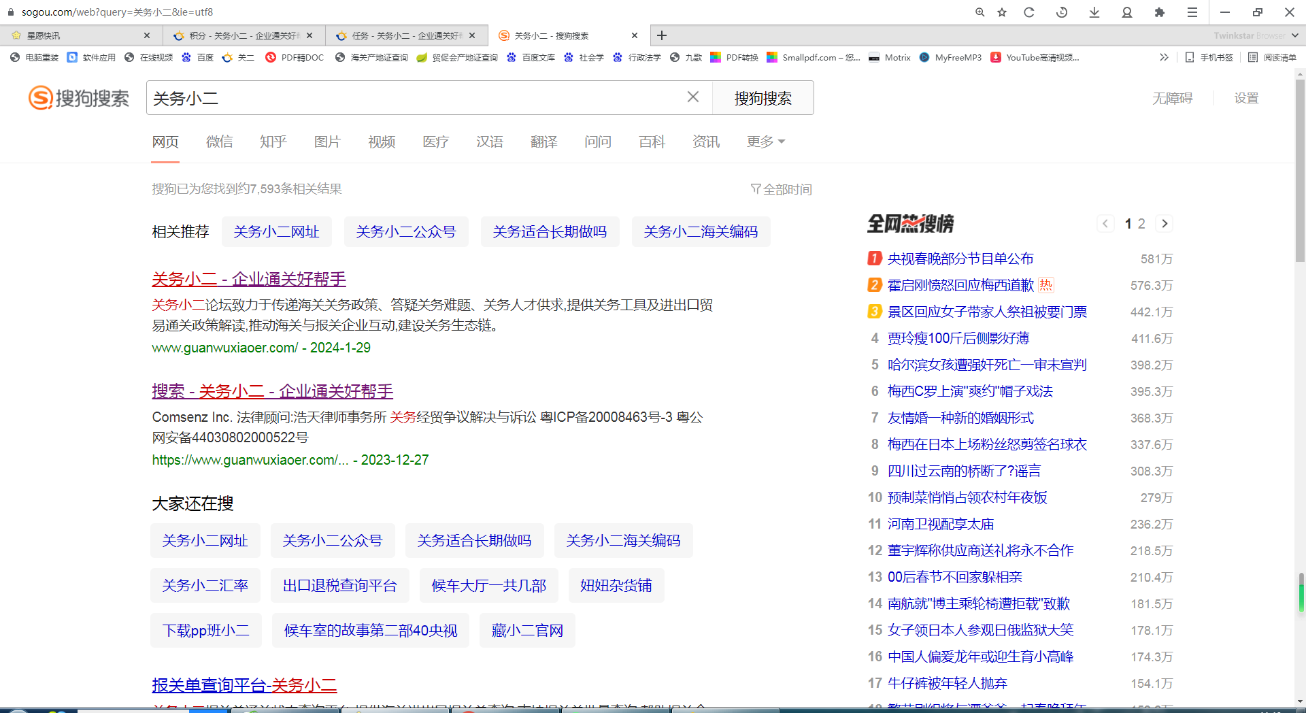Switch to the 图片 search tab
Image resolution: width=1306 pixels, height=713 pixels.
coord(327,142)
